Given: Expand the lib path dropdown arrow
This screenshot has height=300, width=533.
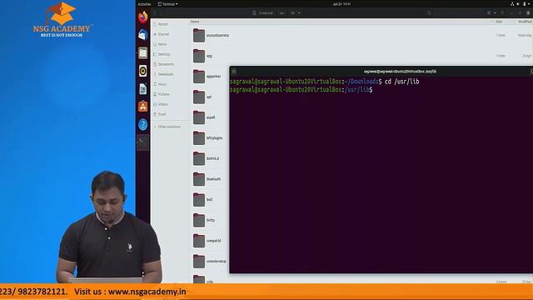Looking at the screenshot, I should click(299, 13).
